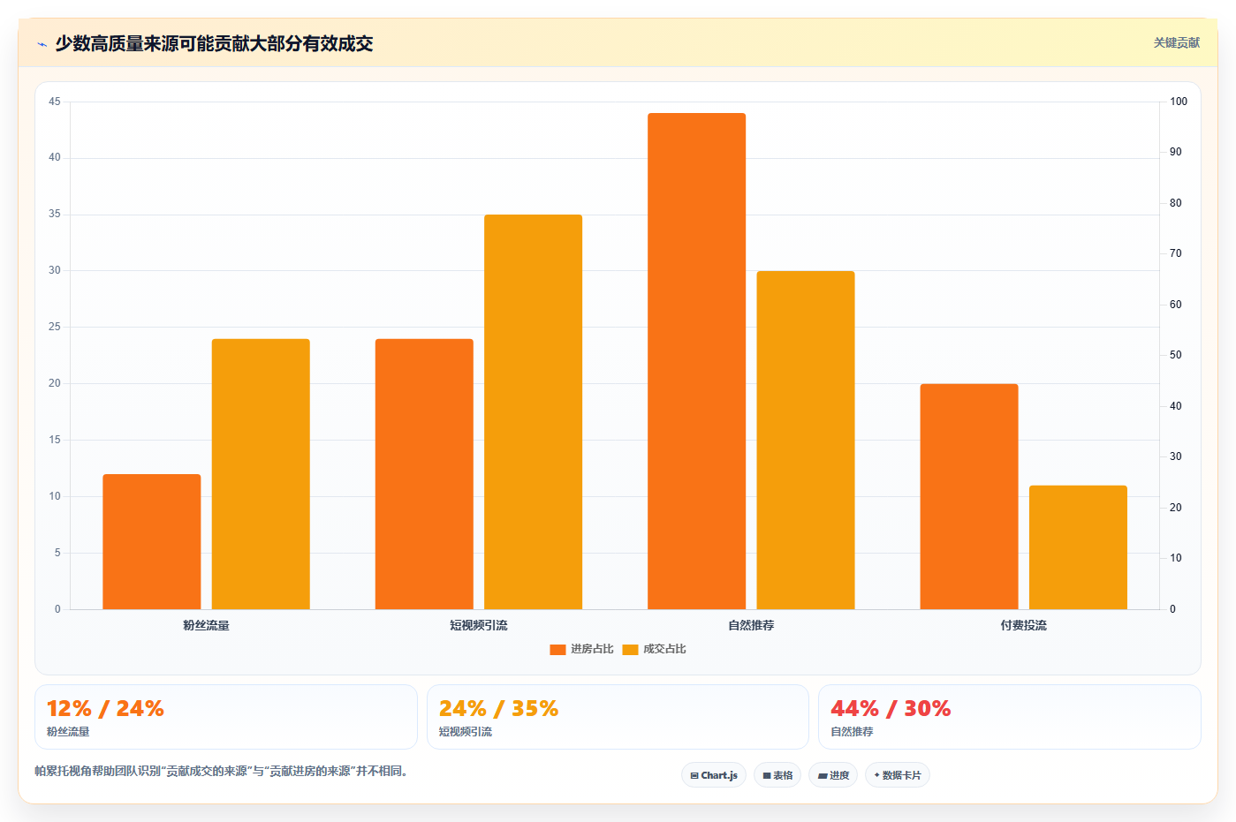This screenshot has width=1236, height=822.
Task: Click the yellow 粉丝流量 成交占比 bar
Action: [x=261, y=474]
